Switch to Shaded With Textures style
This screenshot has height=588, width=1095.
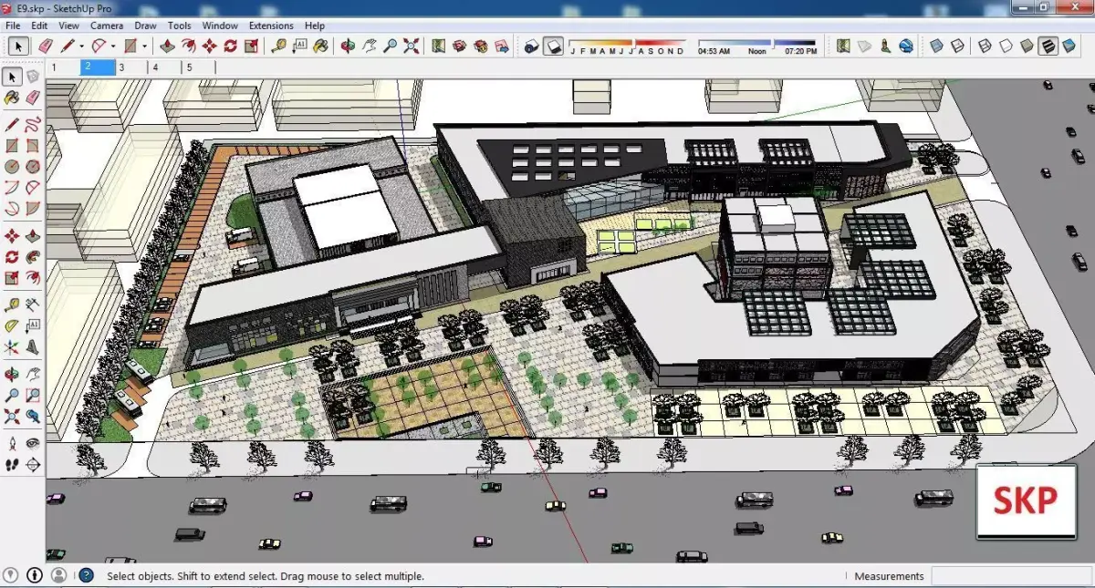tap(1048, 46)
